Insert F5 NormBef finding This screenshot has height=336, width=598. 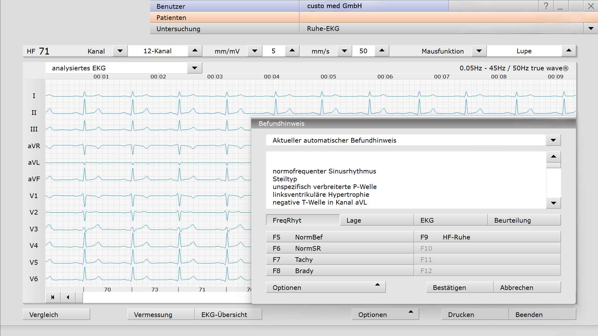(x=340, y=237)
